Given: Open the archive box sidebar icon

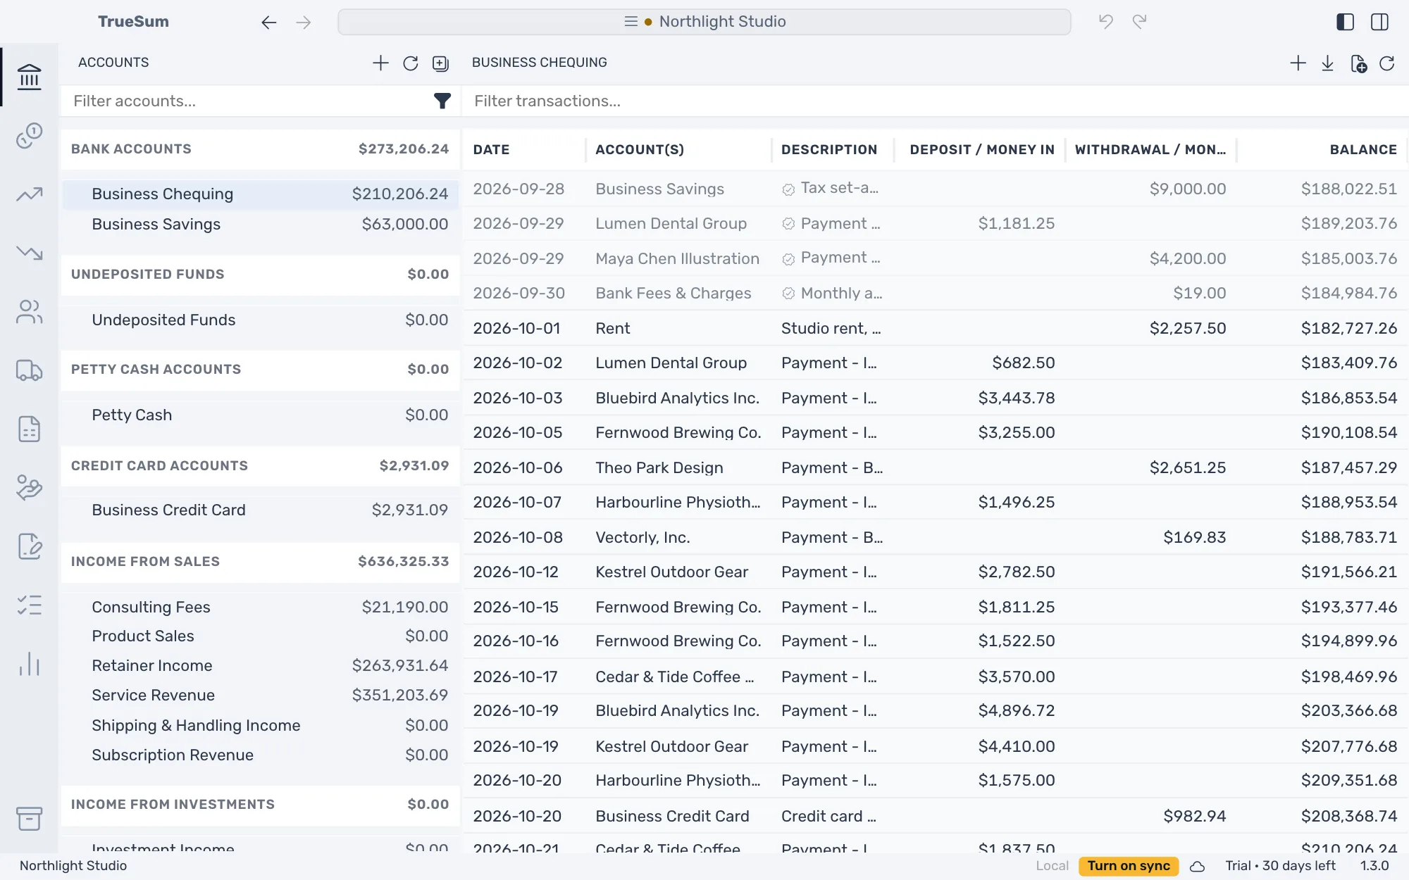Looking at the screenshot, I should (x=29, y=818).
